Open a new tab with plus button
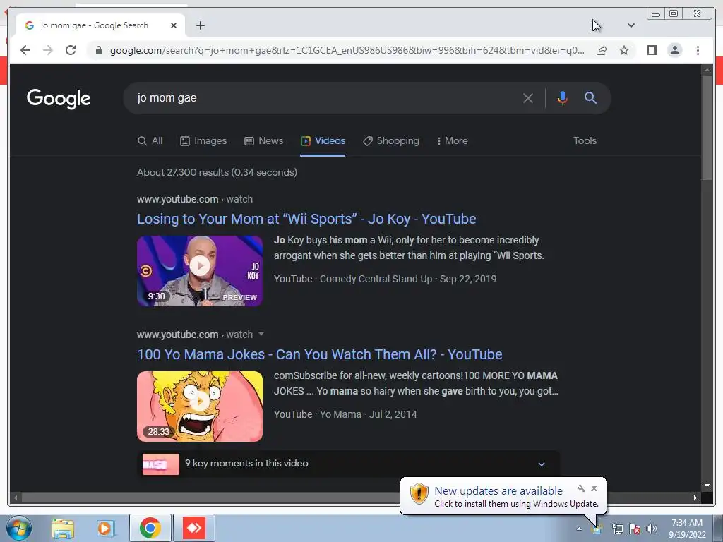 [200, 25]
